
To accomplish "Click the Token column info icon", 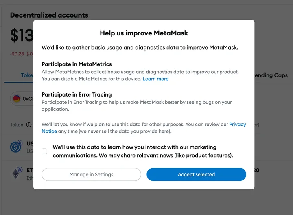I will [x=29, y=125].
